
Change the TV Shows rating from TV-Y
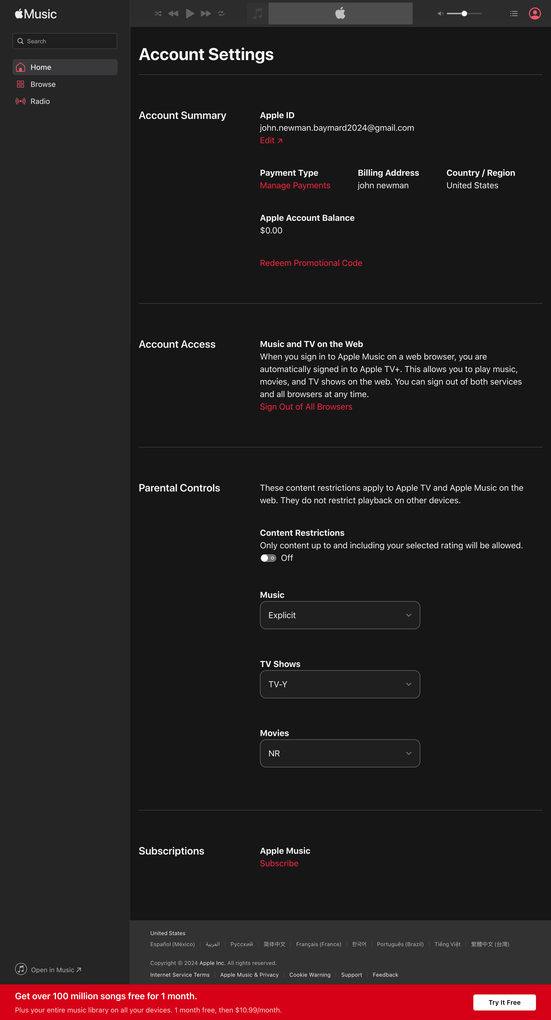pos(339,684)
